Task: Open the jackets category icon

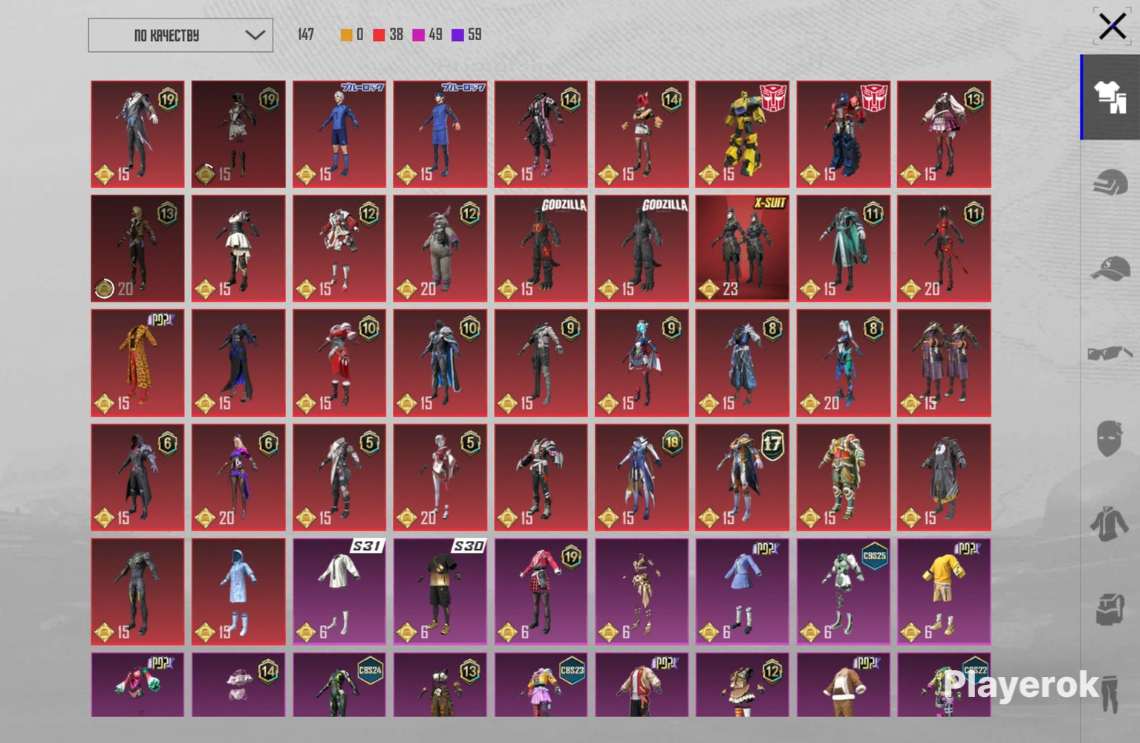Action: pos(1109,524)
